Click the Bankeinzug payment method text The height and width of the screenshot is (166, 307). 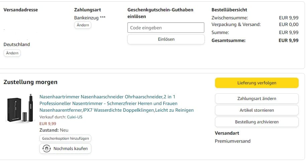tap(90, 18)
